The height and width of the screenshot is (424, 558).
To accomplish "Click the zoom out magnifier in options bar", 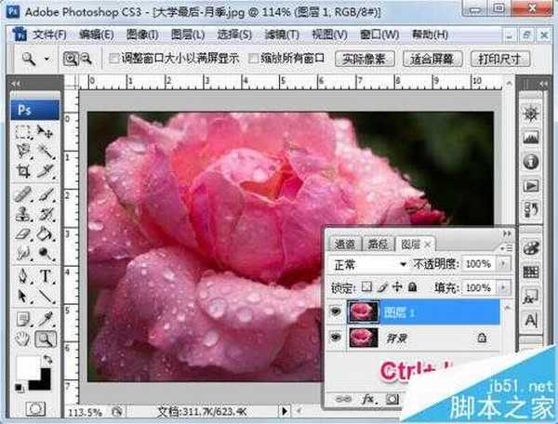I will pos(86,58).
